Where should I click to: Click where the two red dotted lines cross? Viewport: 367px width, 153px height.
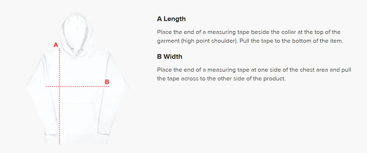click(x=59, y=87)
